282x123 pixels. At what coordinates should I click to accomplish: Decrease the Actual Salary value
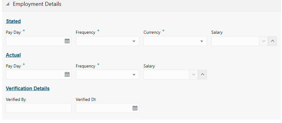pos(193,75)
